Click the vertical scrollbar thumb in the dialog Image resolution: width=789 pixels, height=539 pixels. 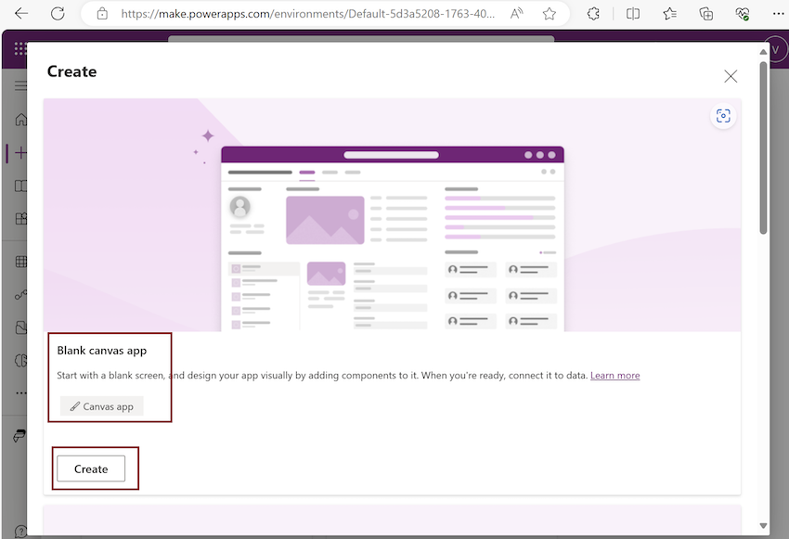[763, 148]
